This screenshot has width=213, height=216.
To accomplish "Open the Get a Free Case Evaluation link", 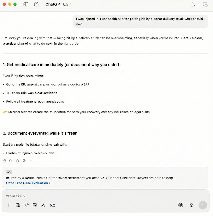I will (28, 183).
